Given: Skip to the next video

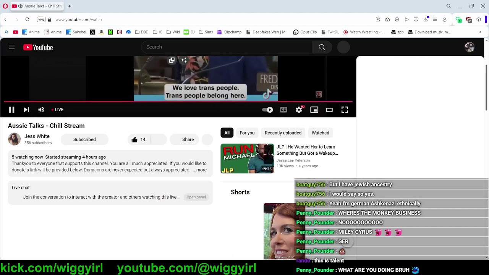Looking at the screenshot, I should [x=26, y=110].
